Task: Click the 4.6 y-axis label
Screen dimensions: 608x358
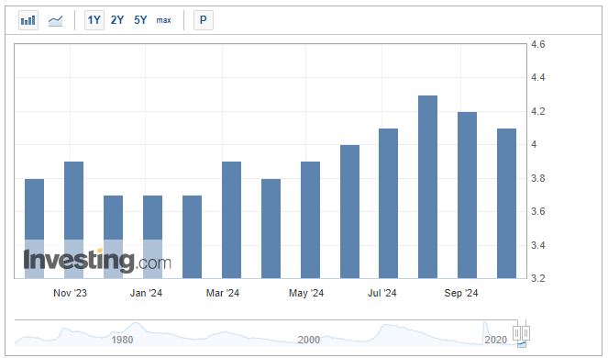Action: (537, 45)
